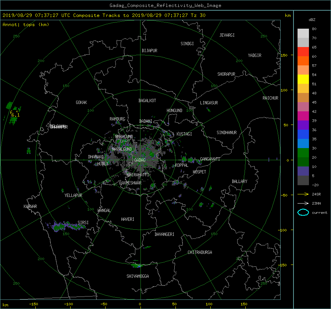Pick the dark gray -20 dBZ swatch

(x=303, y=180)
